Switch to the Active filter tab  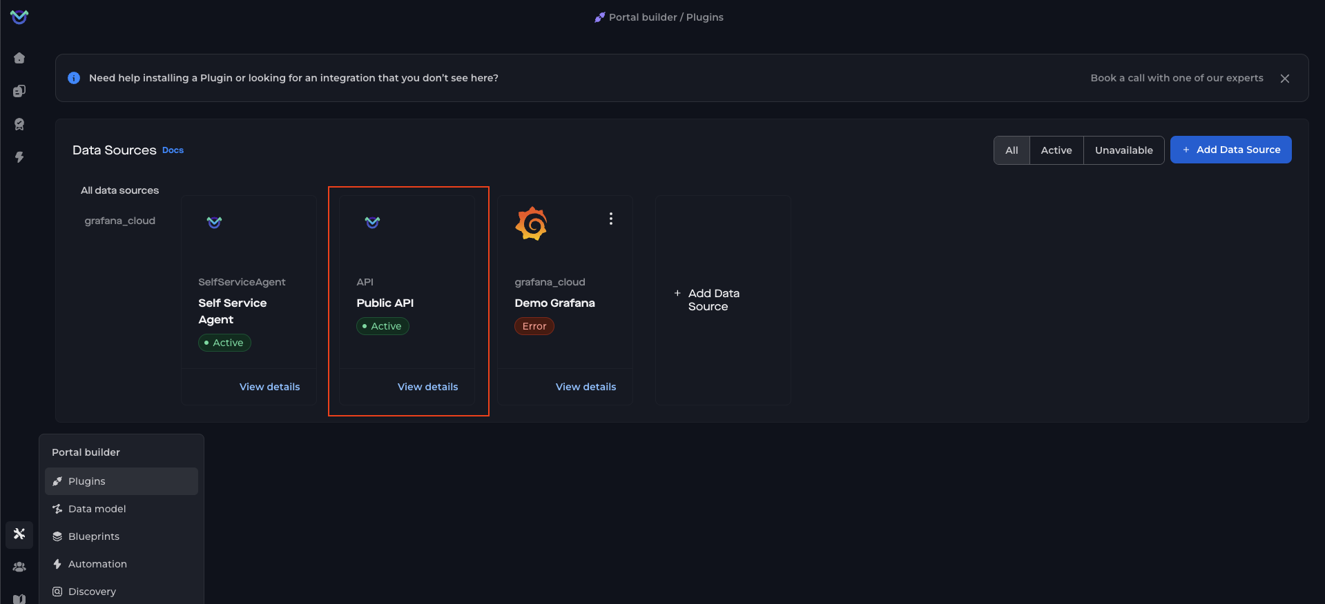click(x=1056, y=150)
